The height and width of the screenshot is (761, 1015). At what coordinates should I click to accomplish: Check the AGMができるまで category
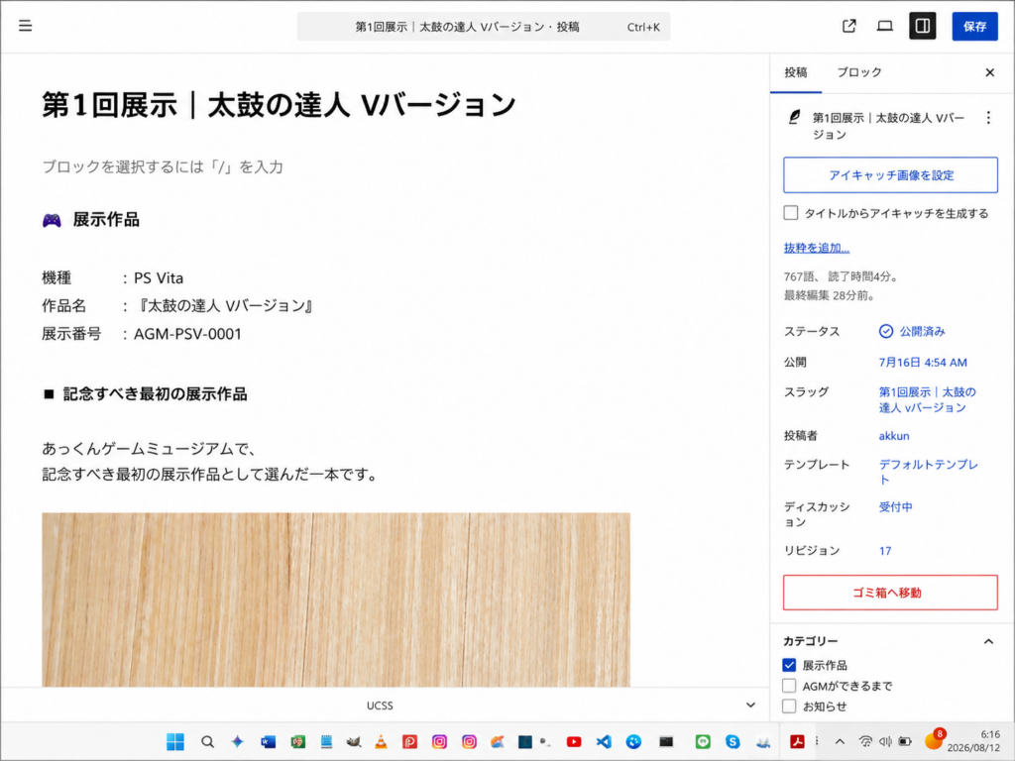click(789, 686)
